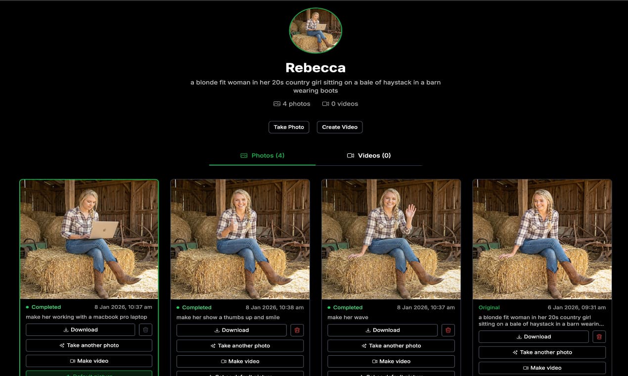Take another photo from the waving picture

click(x=391, y=346)
